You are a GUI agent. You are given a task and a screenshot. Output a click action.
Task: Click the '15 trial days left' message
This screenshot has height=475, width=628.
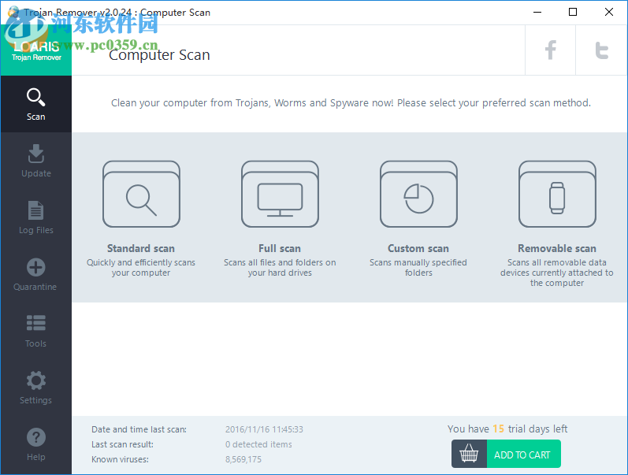tap(507, 429)
